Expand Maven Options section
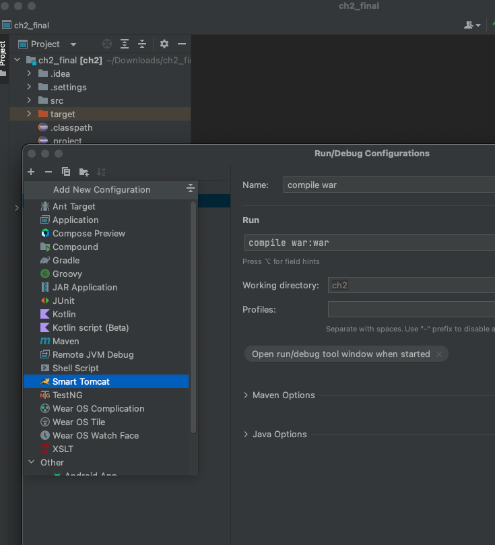 (246, 395)
